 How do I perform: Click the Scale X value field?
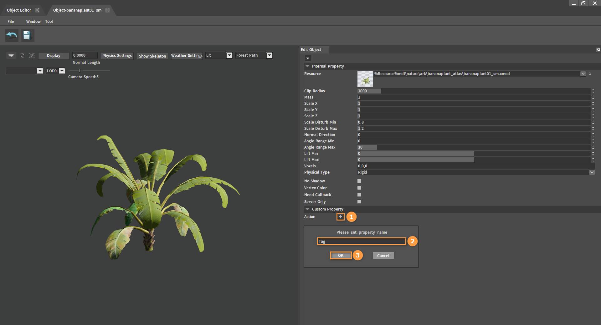(474, 104)
